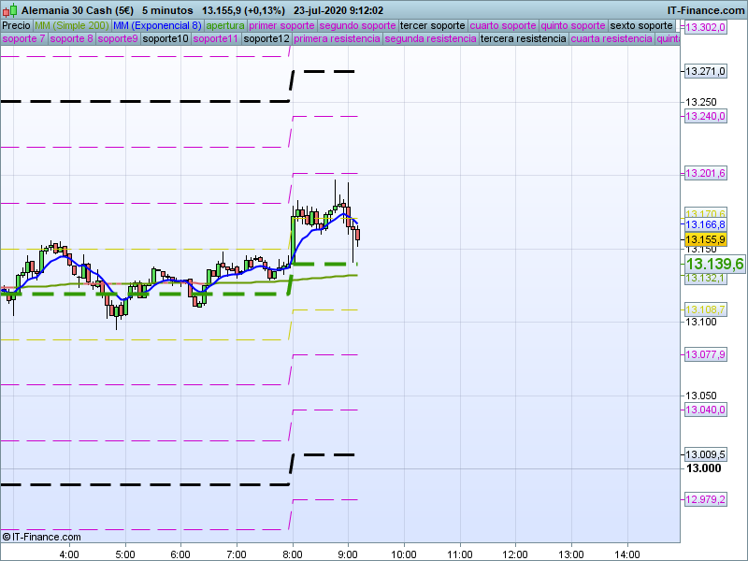Screen dimensions: 748x561
Task: Click the segundo soporte label
Action: coord(358,26)
